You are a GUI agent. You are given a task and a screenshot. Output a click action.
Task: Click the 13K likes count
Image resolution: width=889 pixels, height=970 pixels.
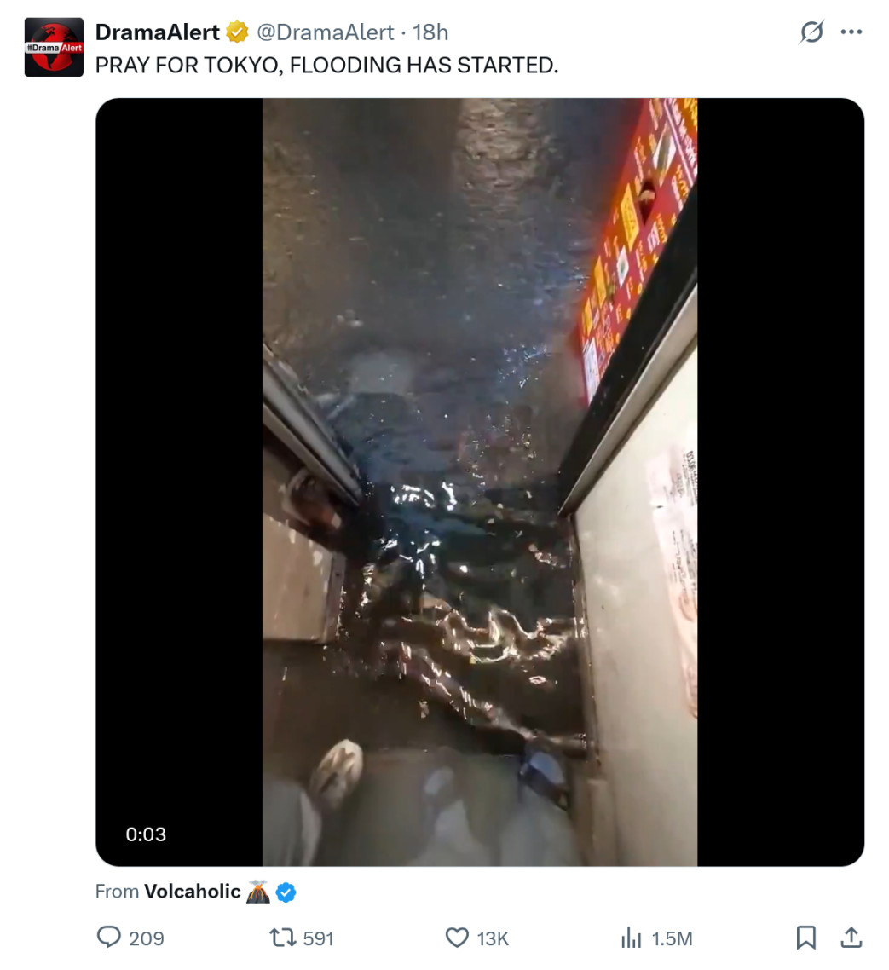(x=493, y=938)
